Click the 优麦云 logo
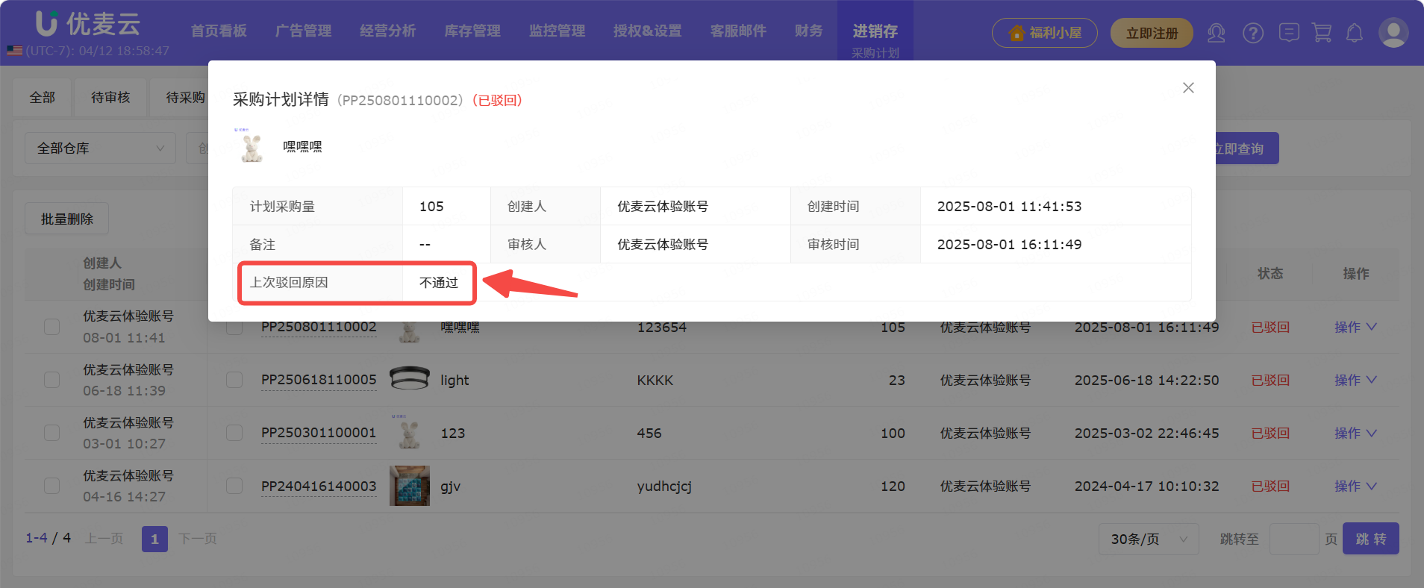Screen dimensions: 1424x588 [88, 24]
